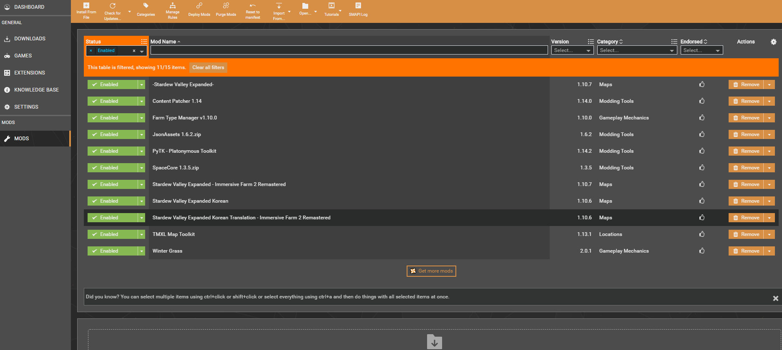Toggle Enabled for TMXL Map Toolkit

[113, 234]
